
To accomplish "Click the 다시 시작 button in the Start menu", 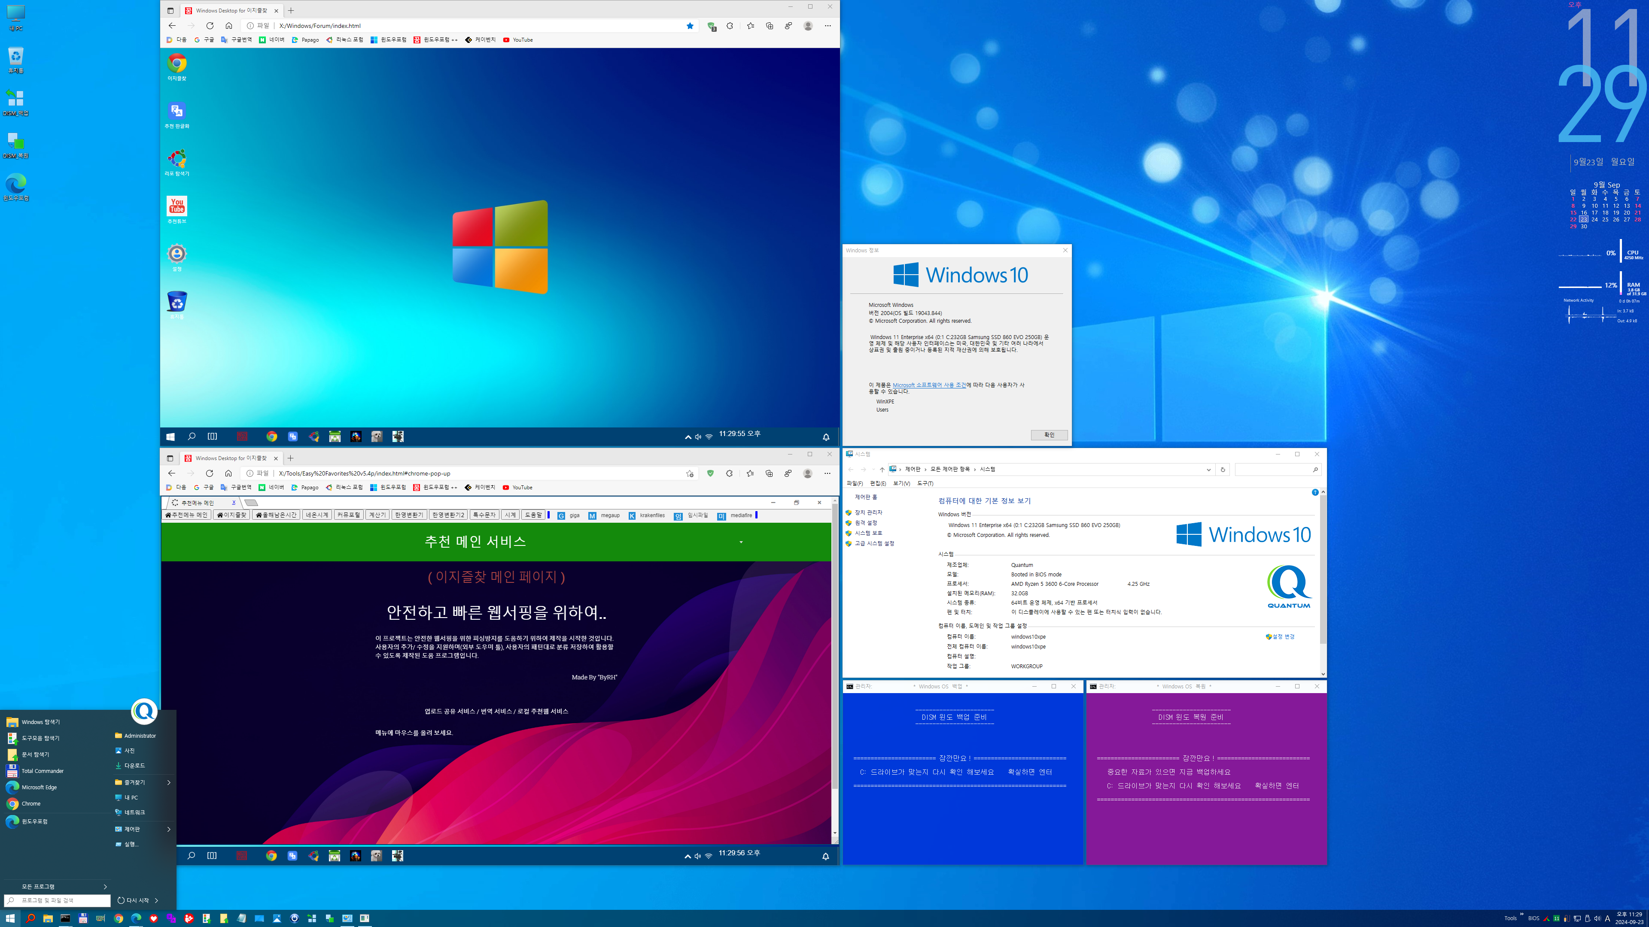I will tap(133, 900).
